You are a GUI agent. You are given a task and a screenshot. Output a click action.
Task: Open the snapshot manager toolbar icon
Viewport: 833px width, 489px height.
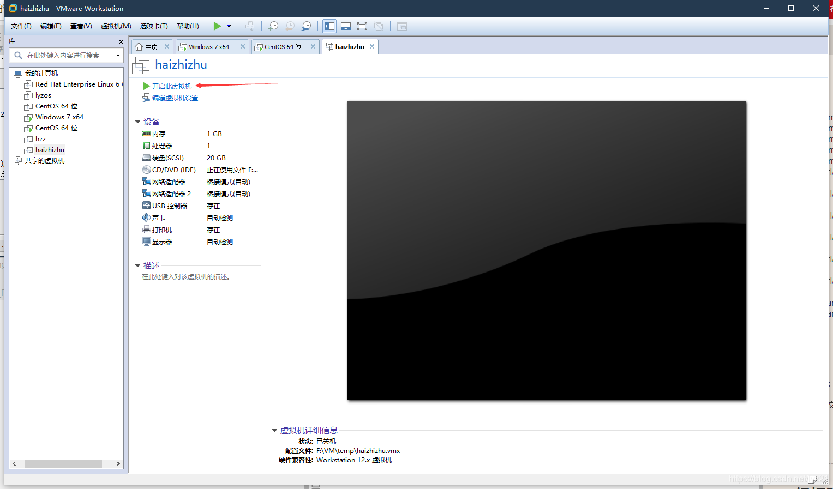click(x=307, y=26)
